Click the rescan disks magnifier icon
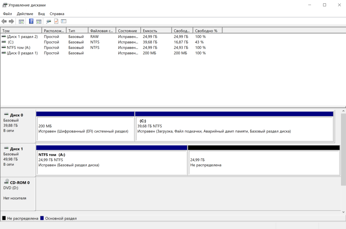 [x=49, y=21]
